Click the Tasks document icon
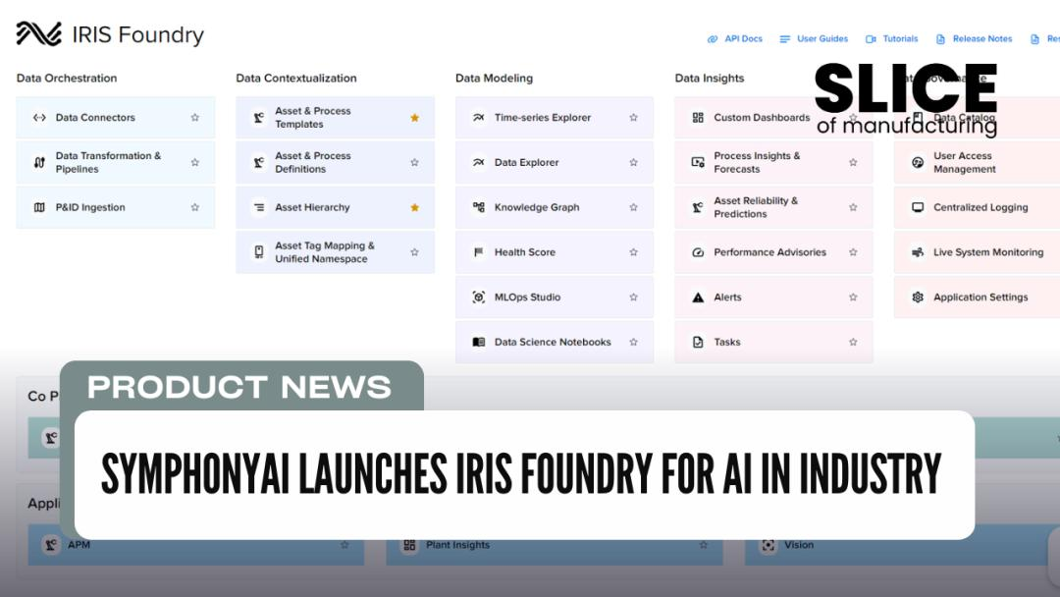Viewport: 1060px width, 597px height. tap(699, 342)
